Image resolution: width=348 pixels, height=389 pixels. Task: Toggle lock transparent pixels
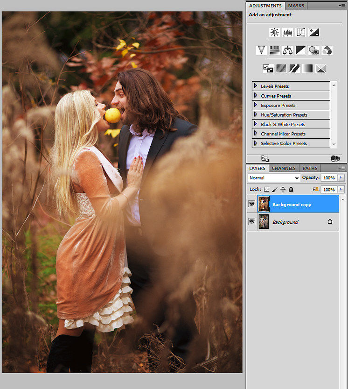point(266,189)
